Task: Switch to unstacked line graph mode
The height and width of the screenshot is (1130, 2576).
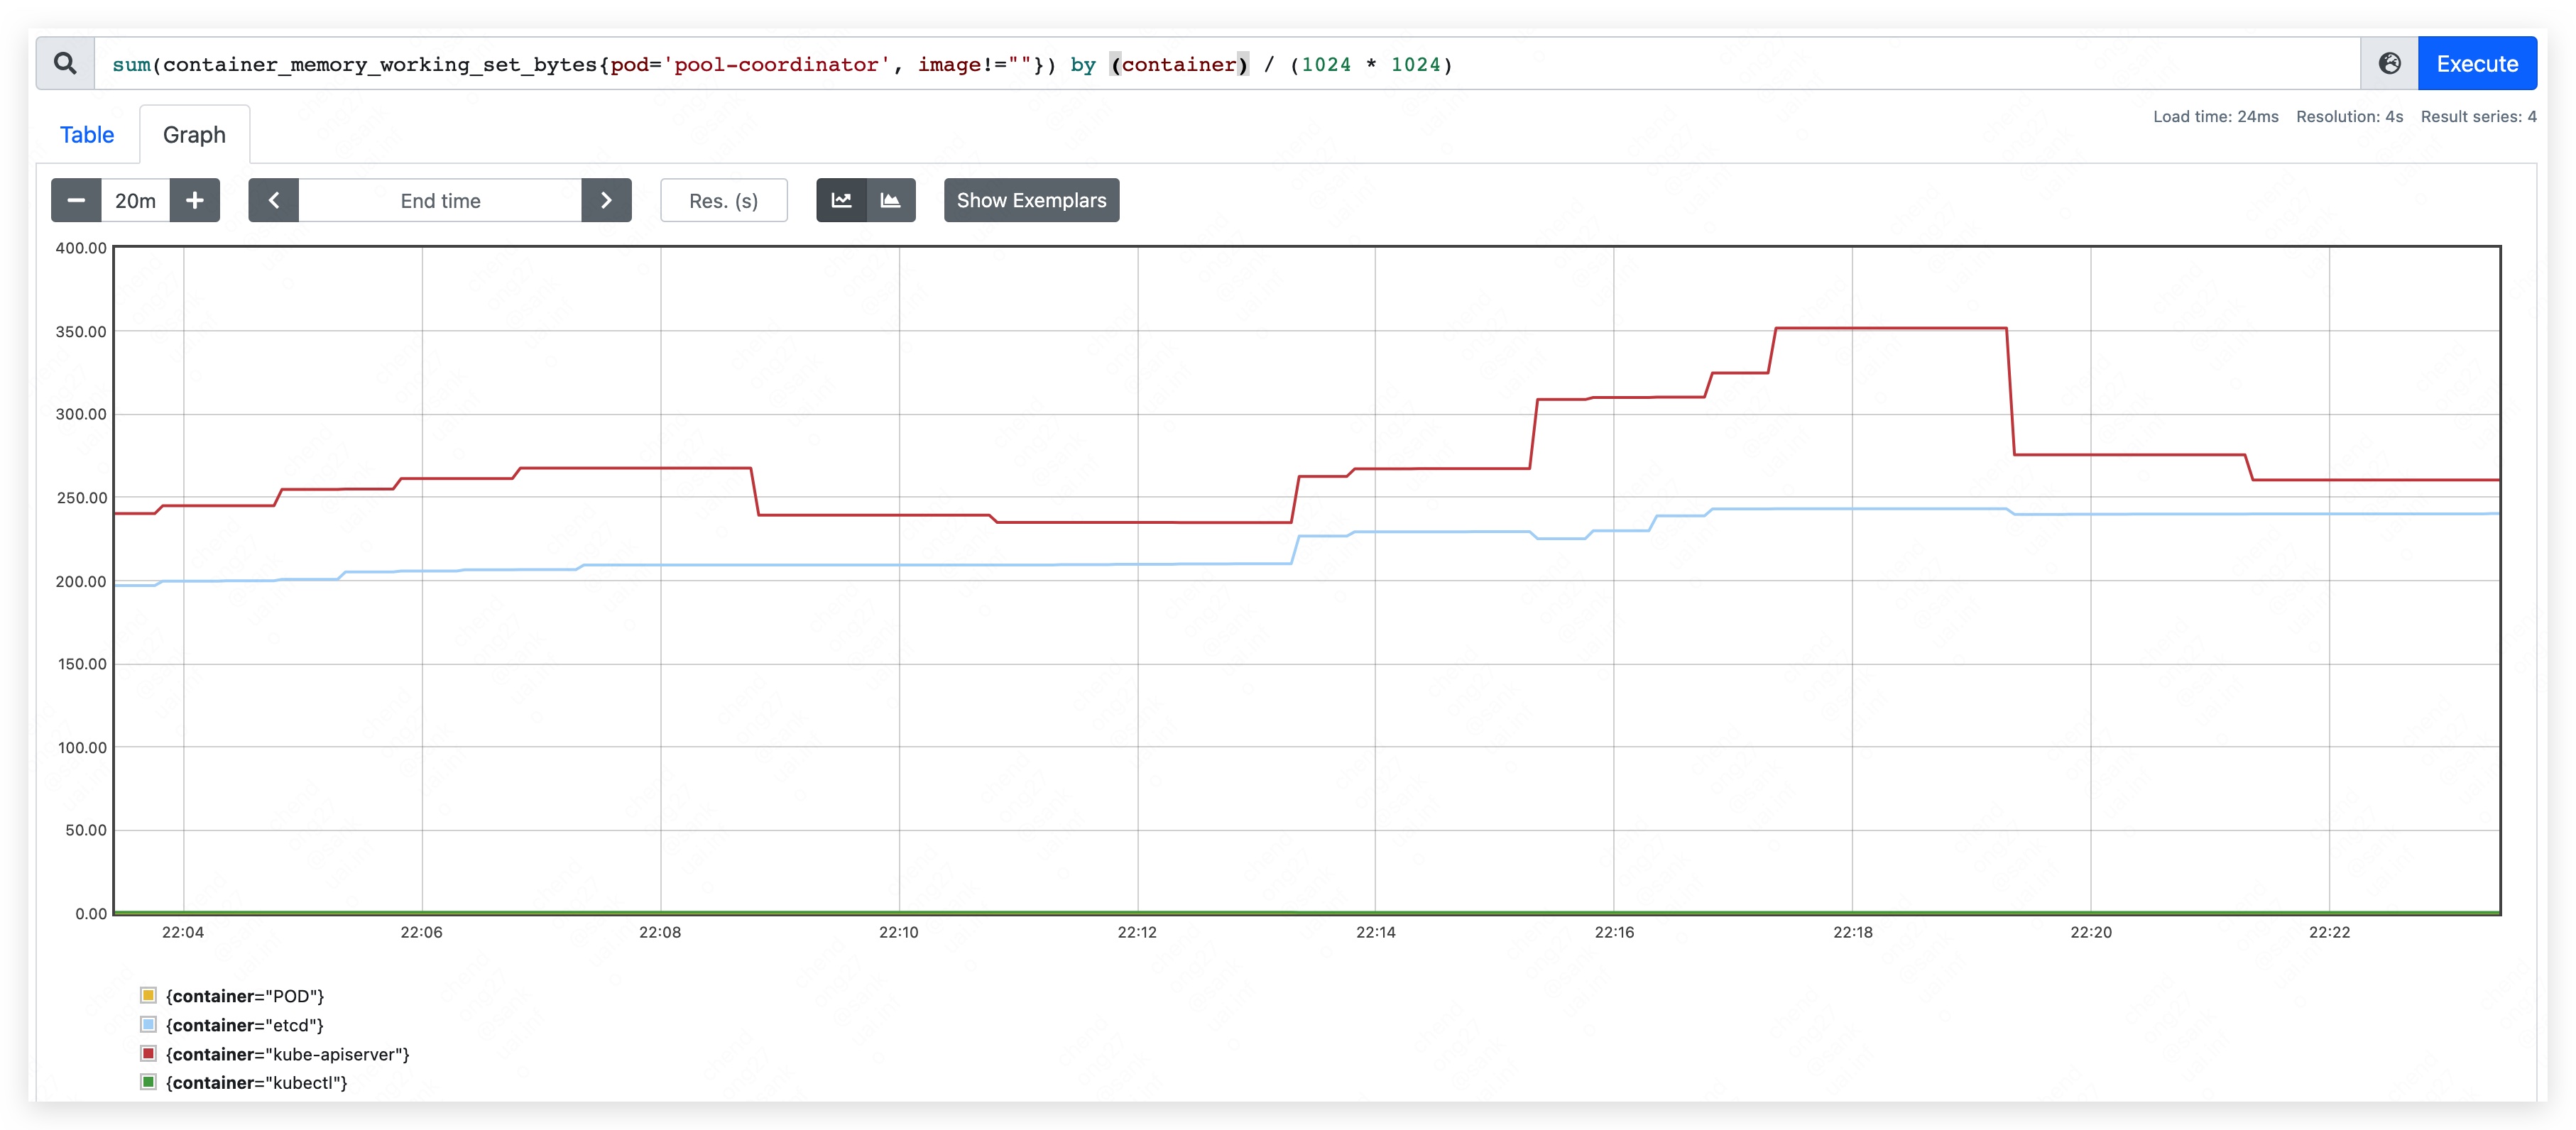Action: pyautogui.click(x=841, y=200)
